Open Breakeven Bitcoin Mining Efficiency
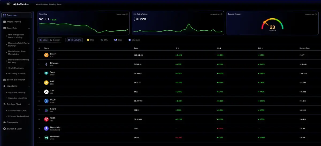Screen dimensions: 321x146 click(x=18, y=61)
